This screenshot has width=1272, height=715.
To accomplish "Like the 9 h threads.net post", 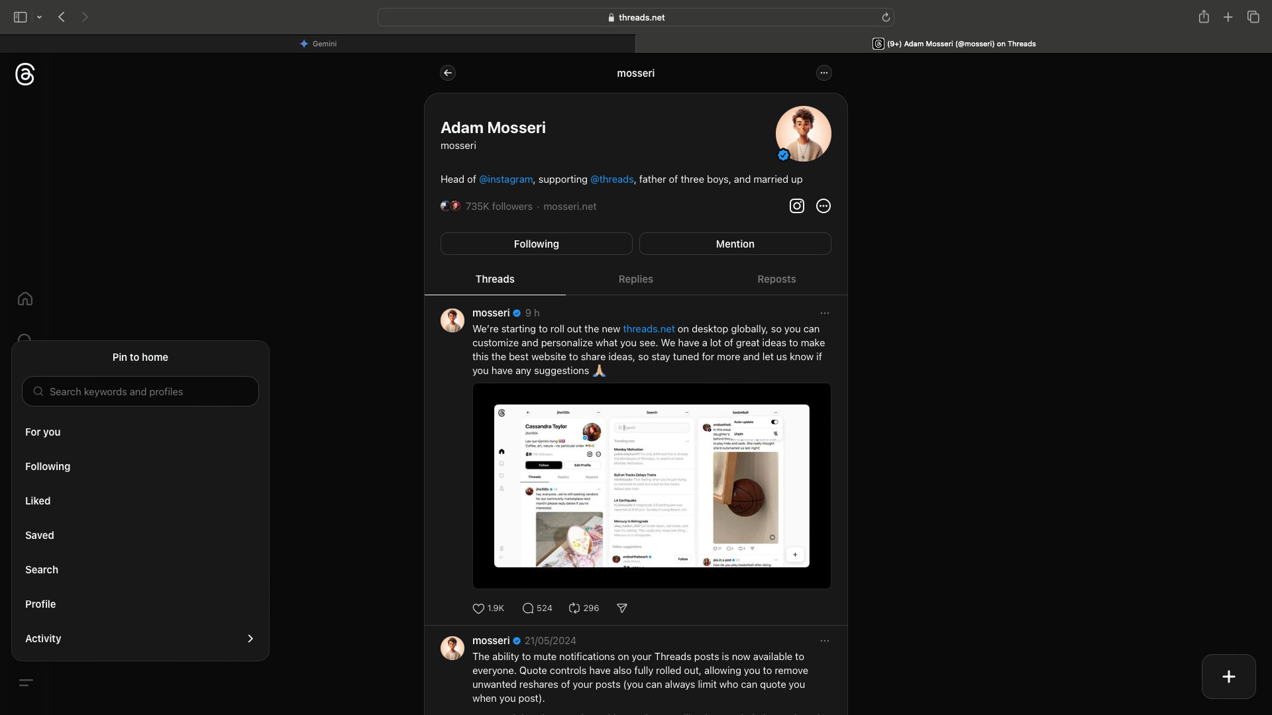I will pyautogui.click(x=478, y=608).
